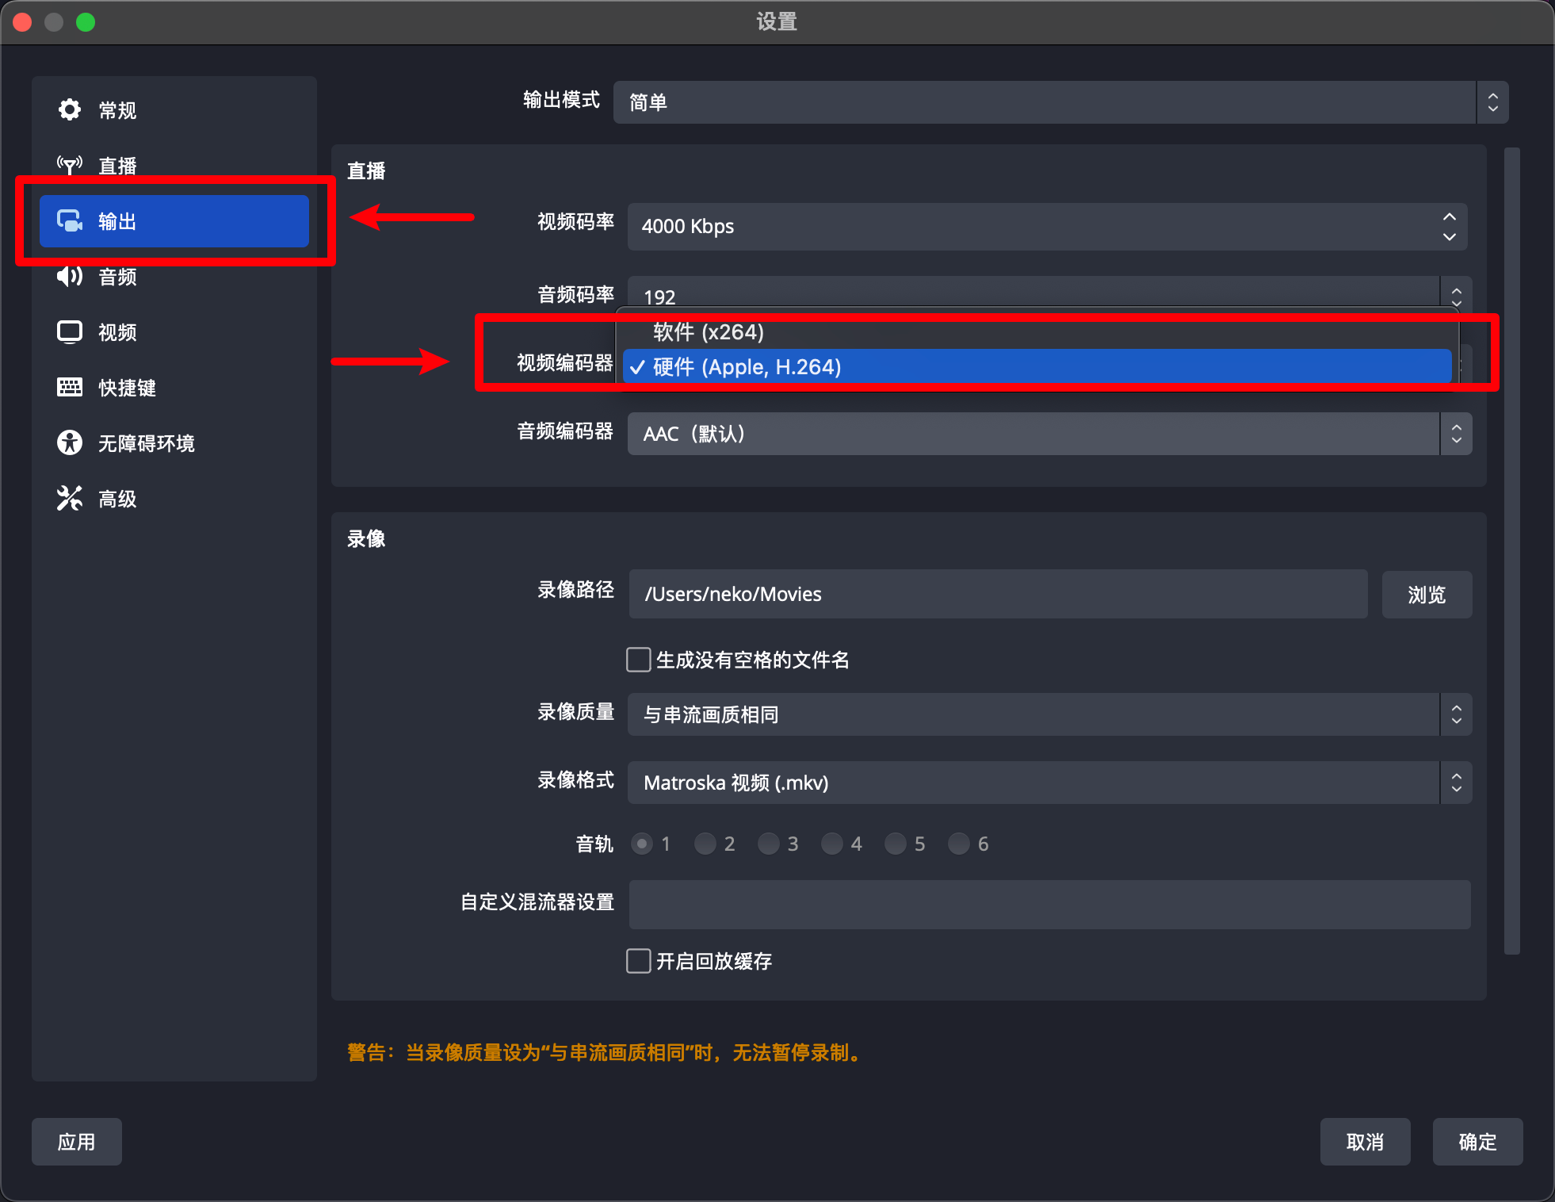Toggle the 开启回放缓存 checkbox
Viewport: 1555px width, 1202px height.
[638, 961]
